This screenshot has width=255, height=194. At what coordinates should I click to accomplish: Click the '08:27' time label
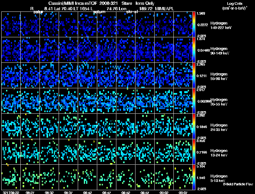pyautogui.click(x=30, y=192)
